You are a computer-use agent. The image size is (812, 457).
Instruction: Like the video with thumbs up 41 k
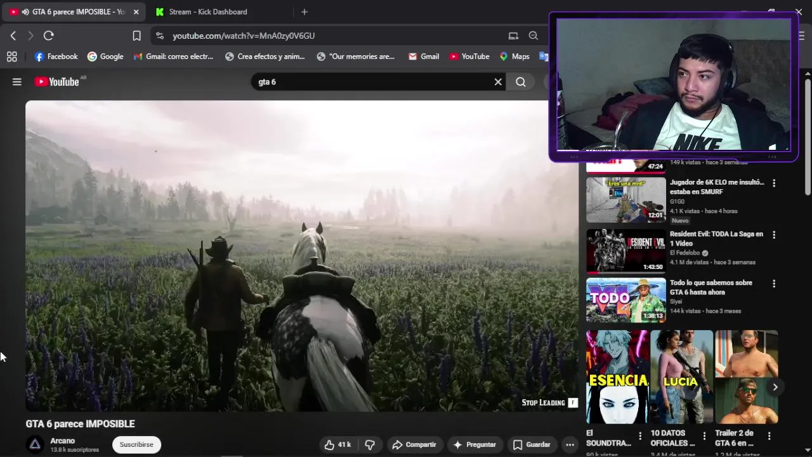click(x=337, y=444)
